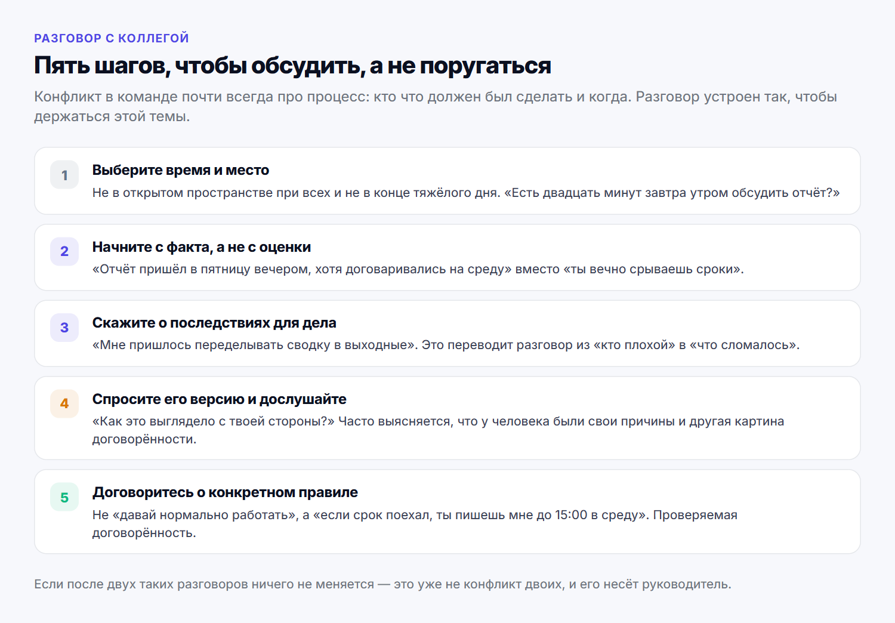Click the title "Пять шагов, чтобы обсудить, а не поругаться"
Viewport: 895px width, 623px height.
click(x=292, y=66)
